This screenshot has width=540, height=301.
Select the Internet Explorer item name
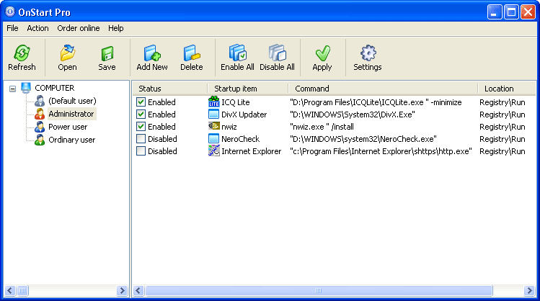[252, 151]
